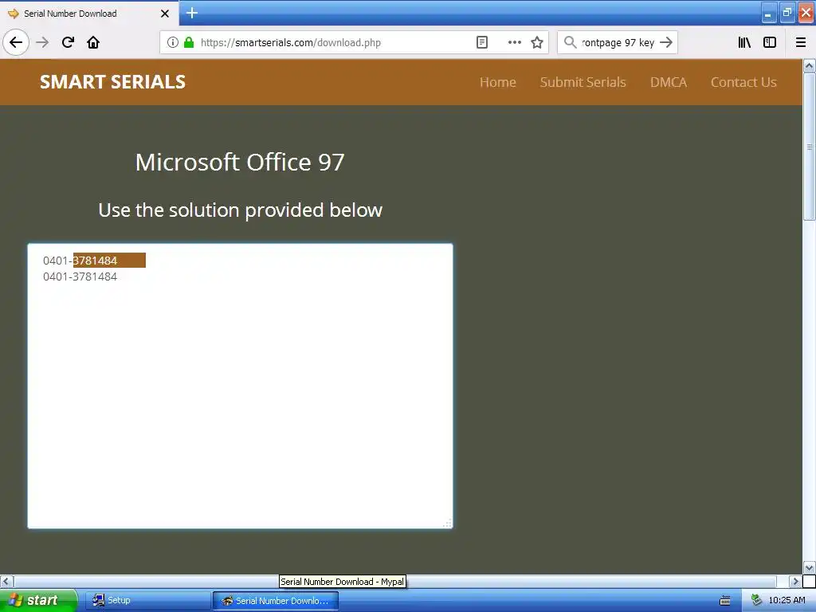Select Serial Number Download taskbar button
The image size is (816, 612).
coord(276,601)
